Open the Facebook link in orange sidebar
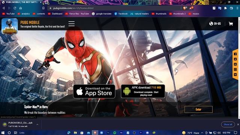Viewport: 240px width, 135px height. click(x=235, y=54)
